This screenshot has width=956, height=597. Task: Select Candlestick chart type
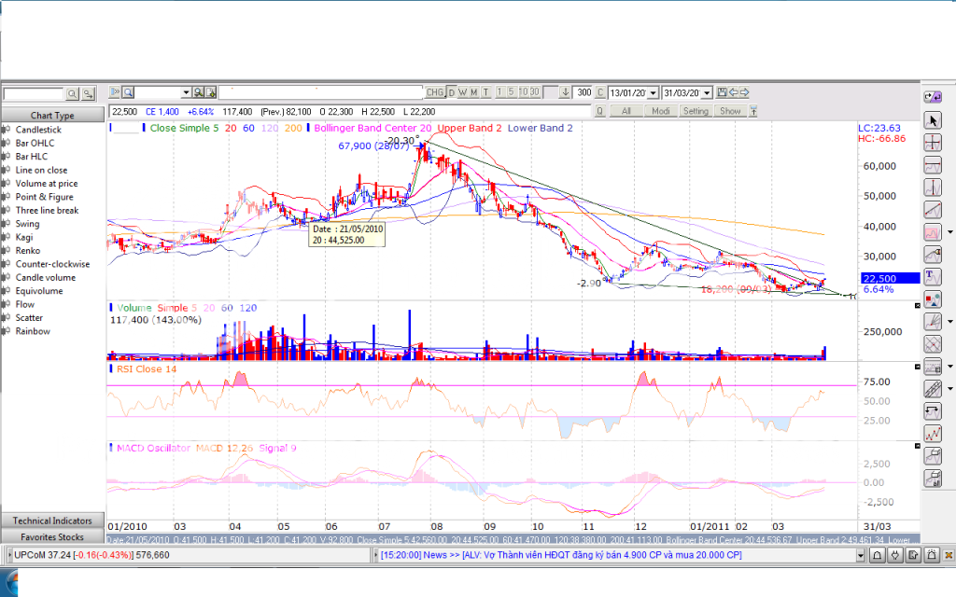[38, 130]
